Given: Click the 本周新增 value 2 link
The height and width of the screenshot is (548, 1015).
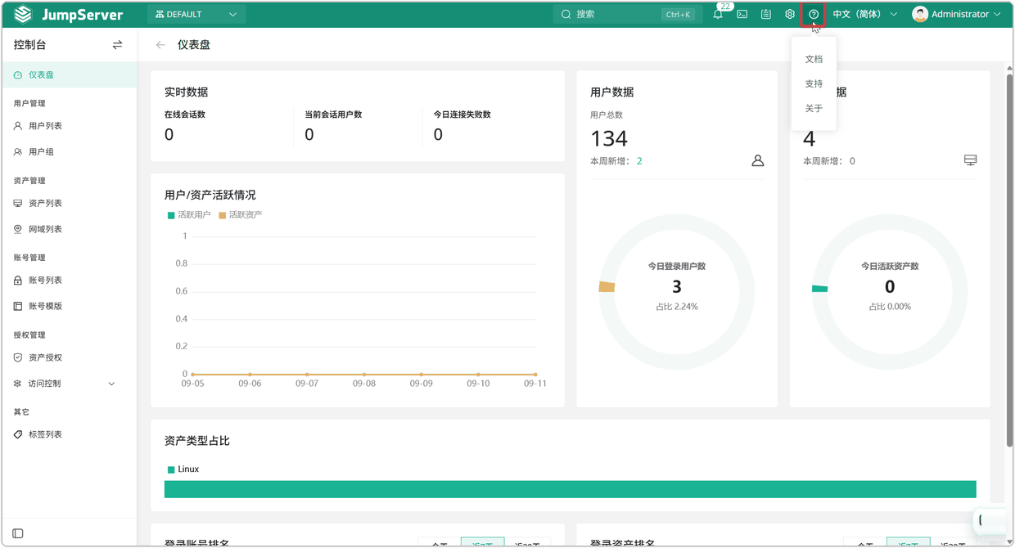Looking at the screenshot, I should pyautogui.click(x=639, y=161).
